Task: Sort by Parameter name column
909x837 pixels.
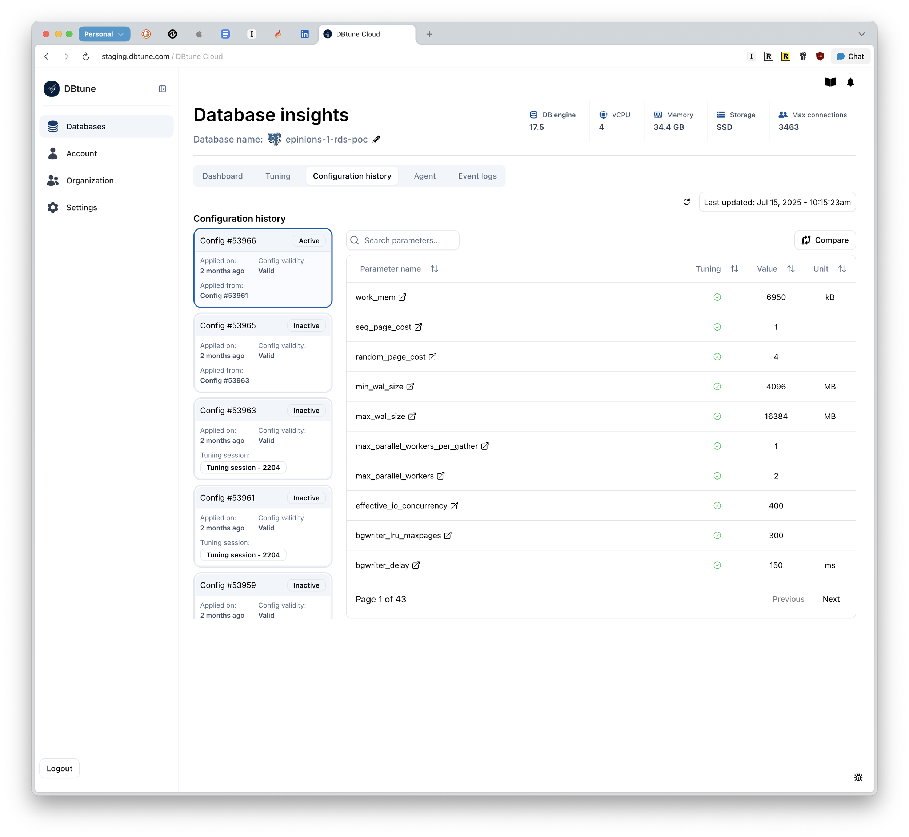Action: 434,269
